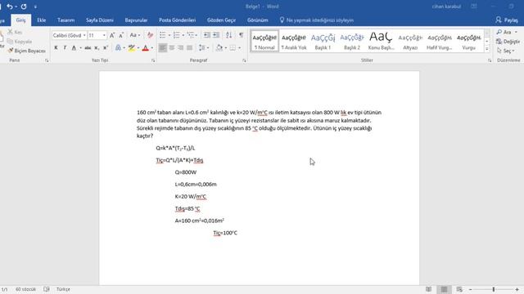Open the Text Effects icon

point(118,48)
